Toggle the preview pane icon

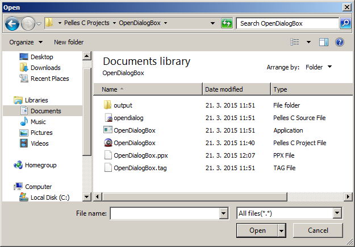[324, 42]
